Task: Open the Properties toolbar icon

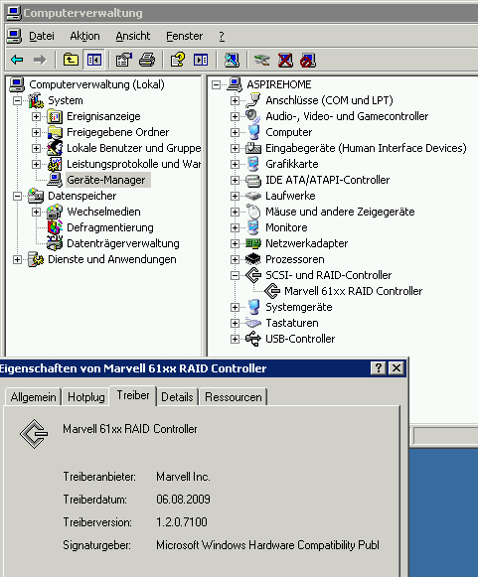Action: coord(124,60)
